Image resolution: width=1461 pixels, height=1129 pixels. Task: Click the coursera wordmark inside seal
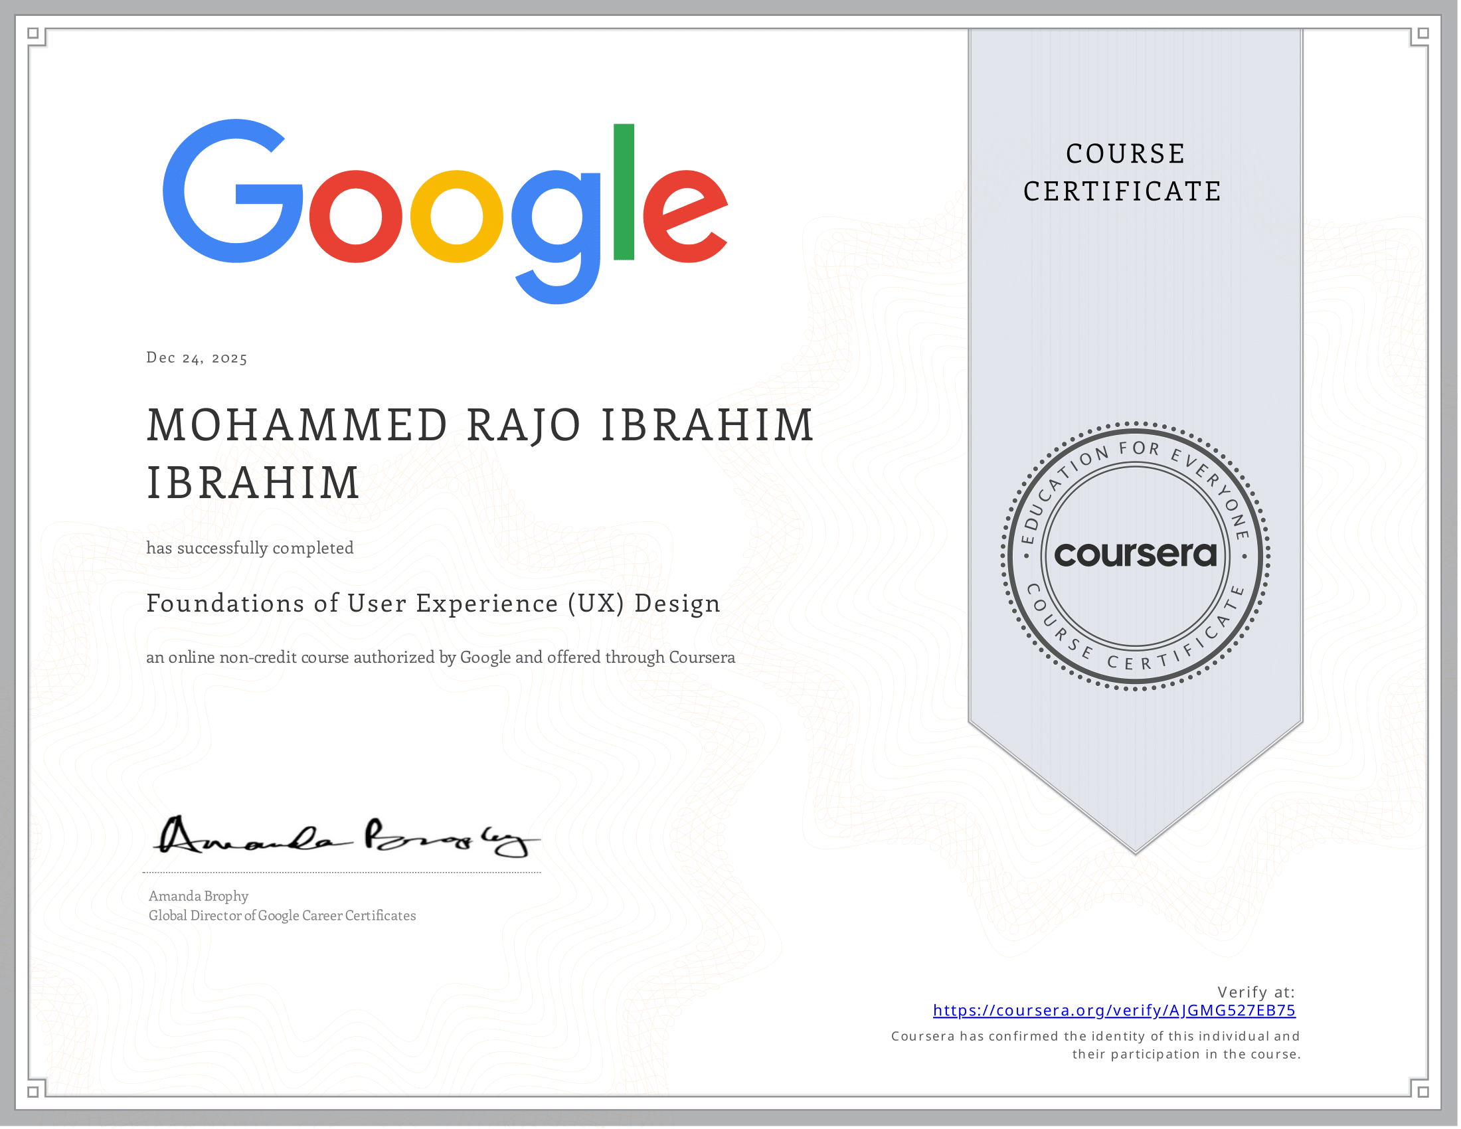(x=1135, y=555)
